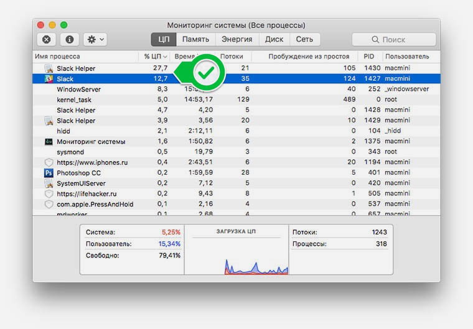Click the Photoshop CC icon
This screenshot has height=329, width=473.
(x=49, y=173)
